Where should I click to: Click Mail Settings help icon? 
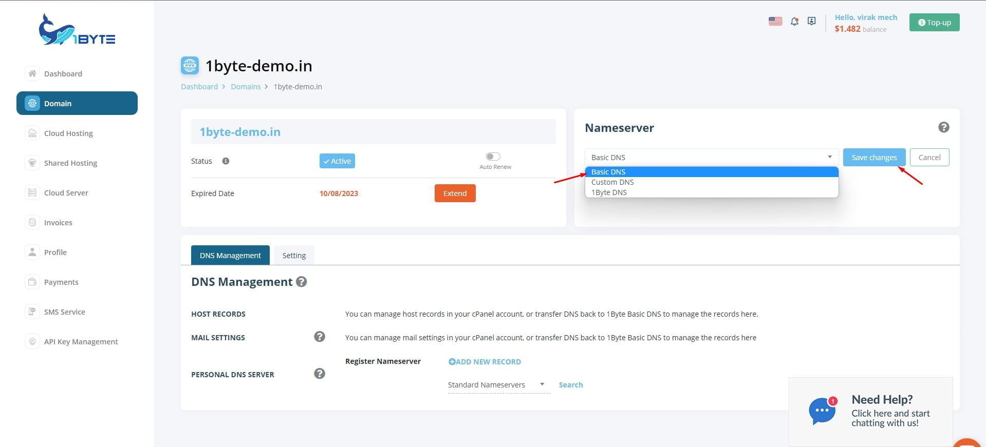(320, 337)
